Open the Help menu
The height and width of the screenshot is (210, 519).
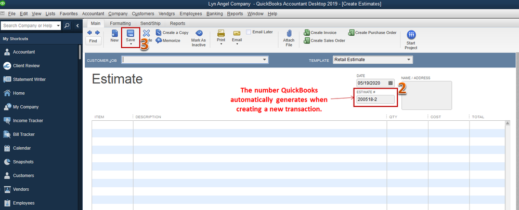tap(273, 14)
